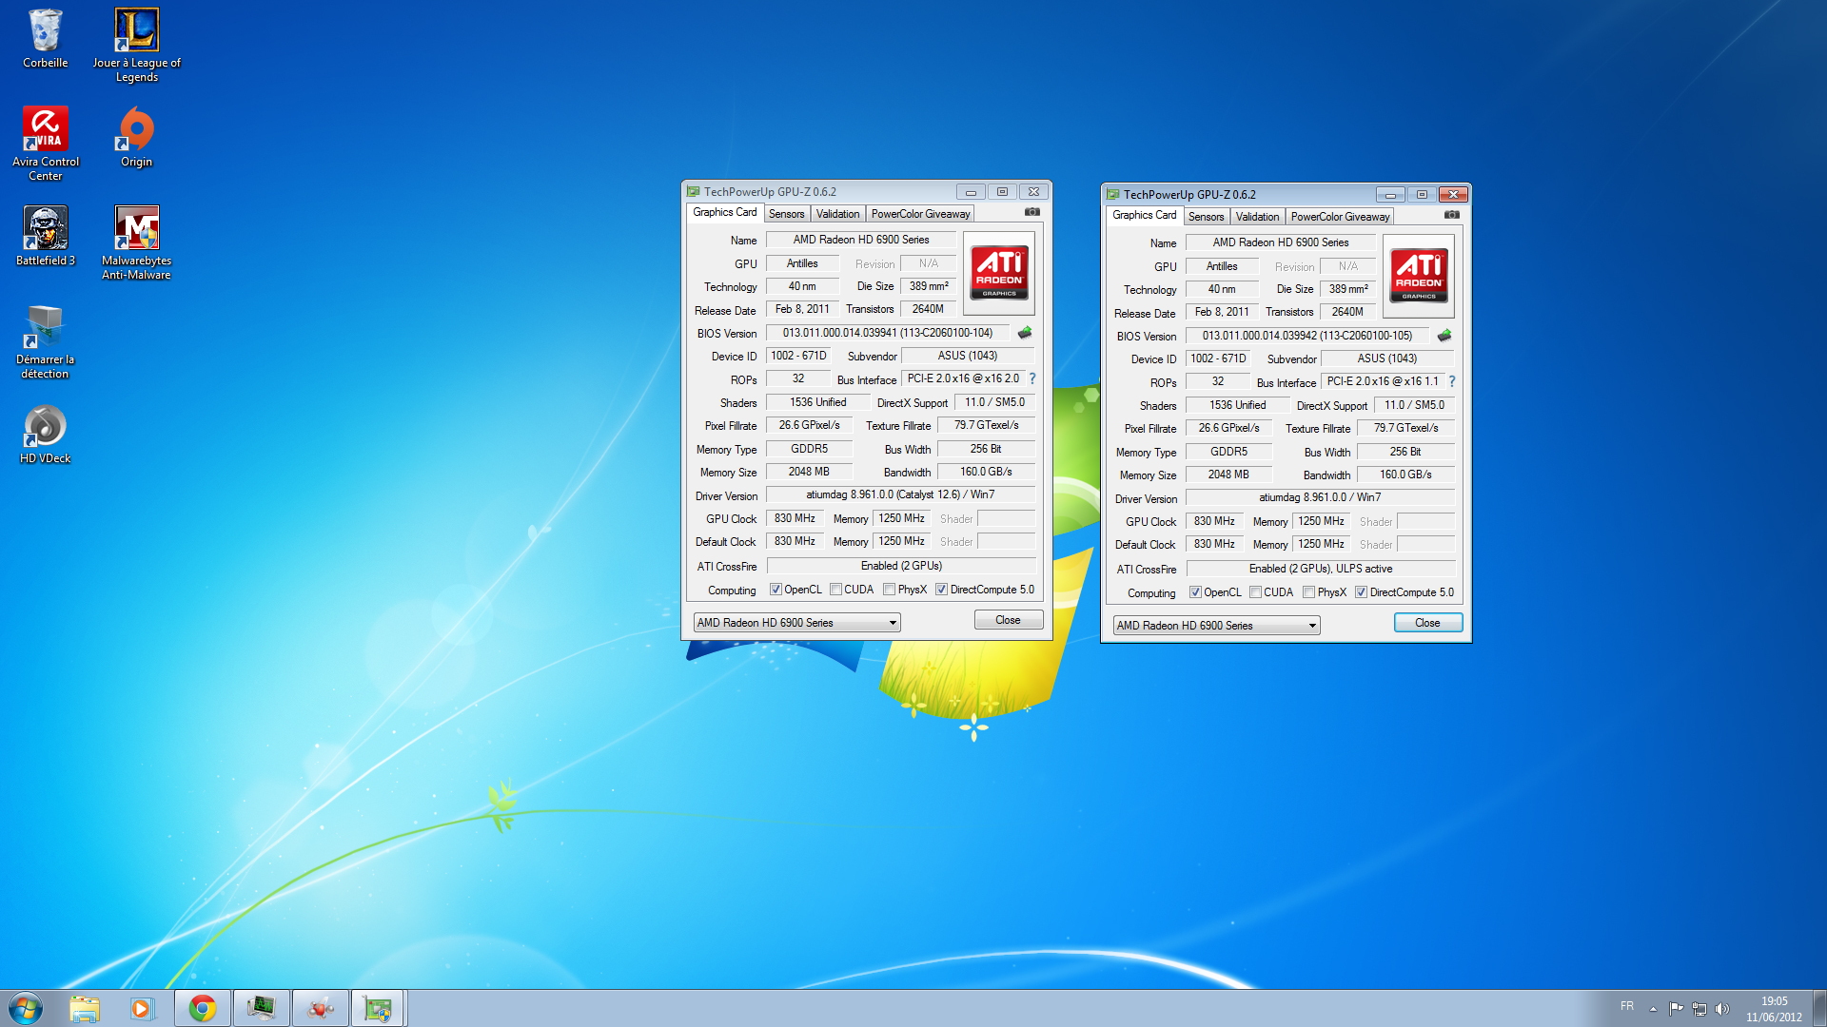Screen dimensions: 1827x1027
Task: Toggle DirectCompute 5.0 checkbox in left GPU-Z
Action: pos(941,590)
